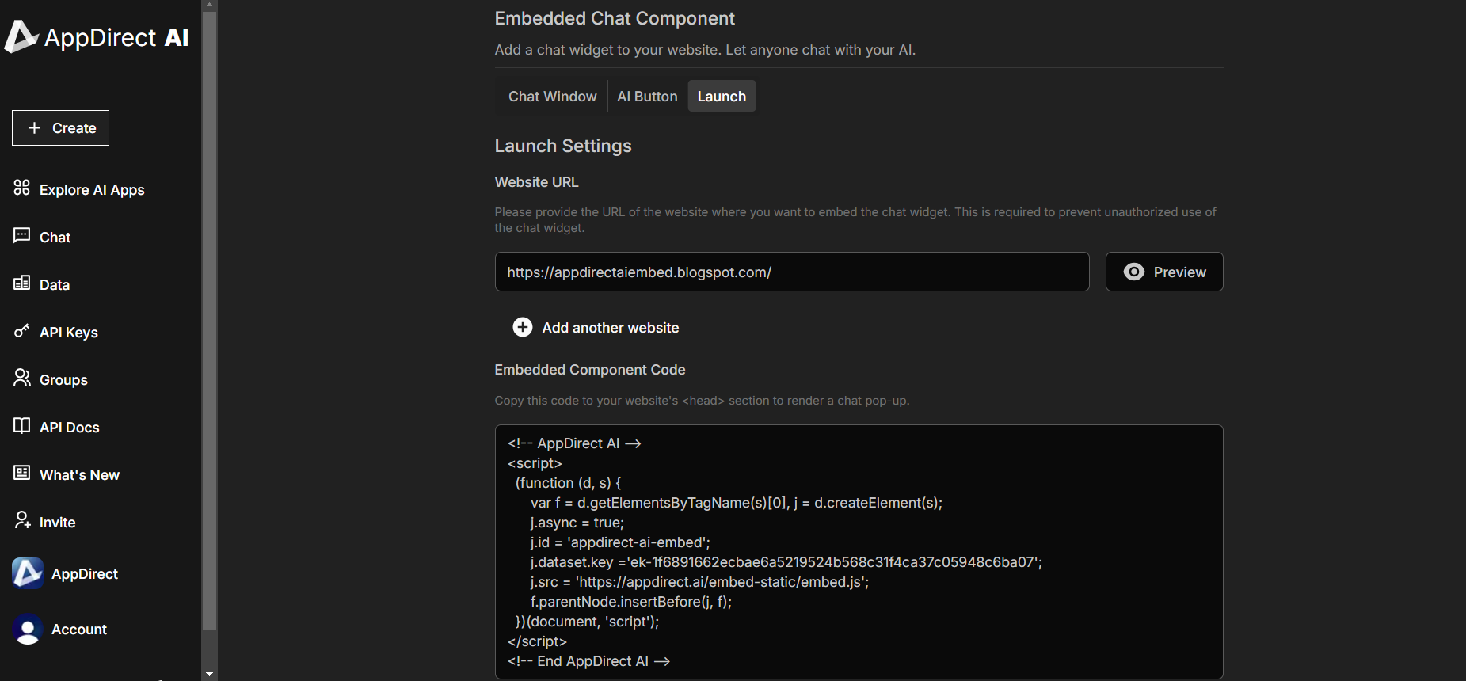Click the Website URL label
This screenshot has height=681, width=1466.
pos(537,182)
